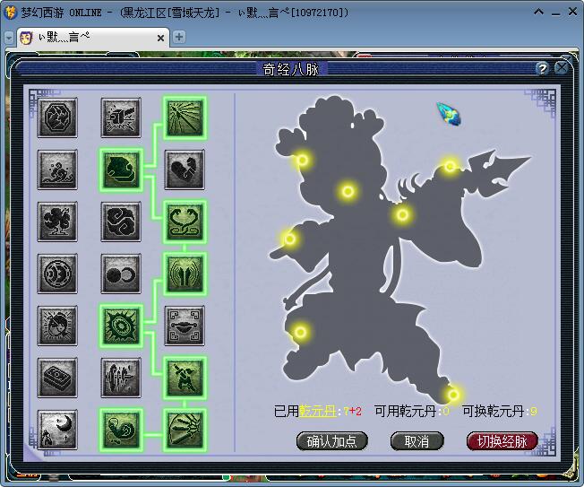Click the meridian point on the knee

301,332
